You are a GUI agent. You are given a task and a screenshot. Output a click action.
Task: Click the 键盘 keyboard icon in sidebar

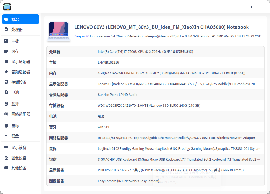6,136
